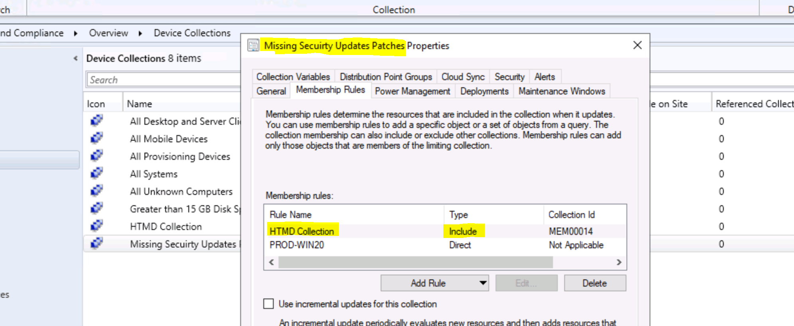Click the Collection ribbon group label
The width and height of the screenshot is (794, 326).
pyautogui.click(x=394, y=10)
